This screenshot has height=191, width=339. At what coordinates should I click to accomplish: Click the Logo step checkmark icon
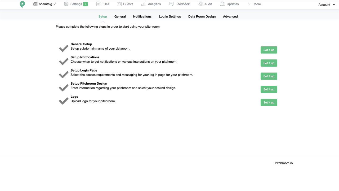[64, 101]
